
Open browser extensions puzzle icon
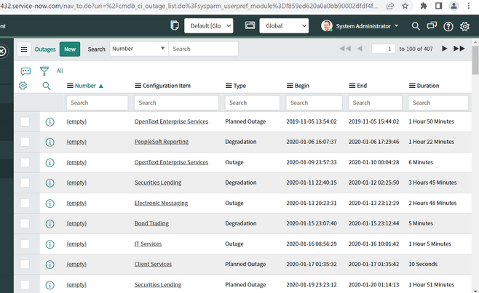pos(424,6)
